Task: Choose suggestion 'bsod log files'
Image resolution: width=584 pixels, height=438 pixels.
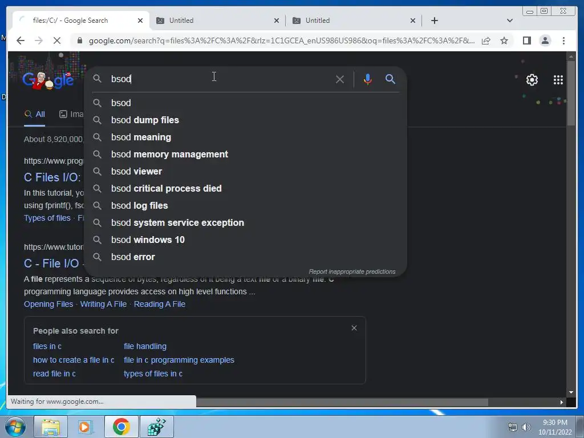Action: coord(245,205)
